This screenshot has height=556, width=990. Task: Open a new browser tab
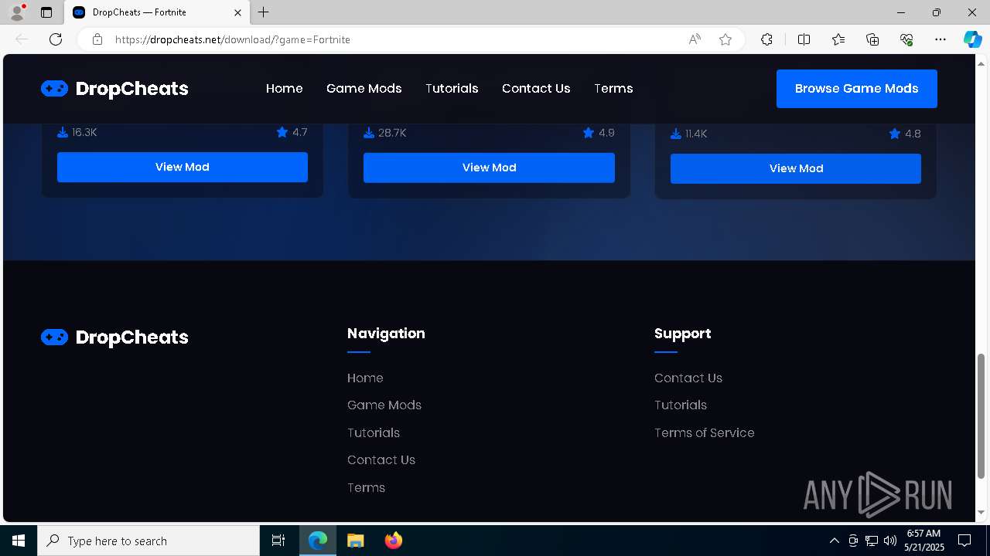(x=264, y=12)
